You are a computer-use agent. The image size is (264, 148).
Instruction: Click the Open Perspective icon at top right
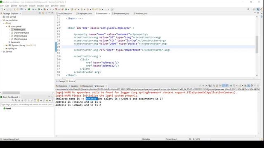[x=254, y=9]
